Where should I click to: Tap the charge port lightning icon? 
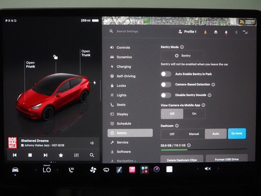point(95,83)
